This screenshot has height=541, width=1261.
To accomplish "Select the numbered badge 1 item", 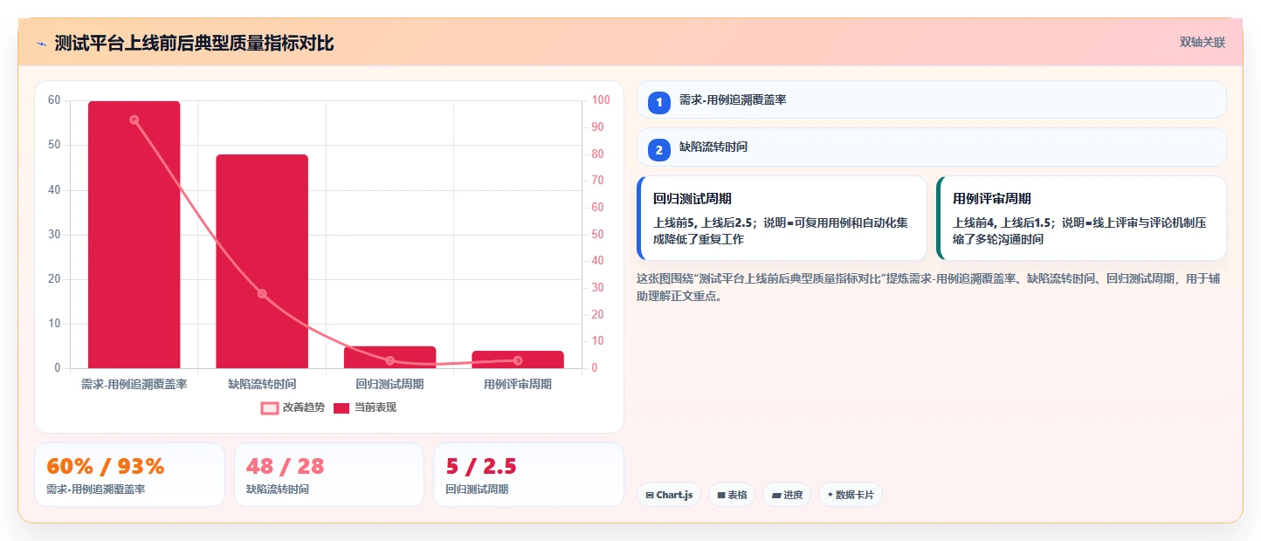I will pyautogui.click(x=659, y=102).
